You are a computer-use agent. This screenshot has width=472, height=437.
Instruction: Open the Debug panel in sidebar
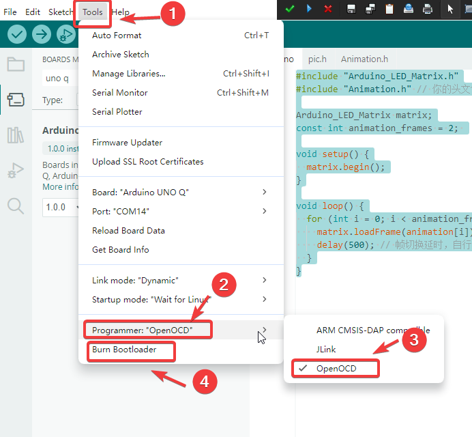(x=16, y=170)
